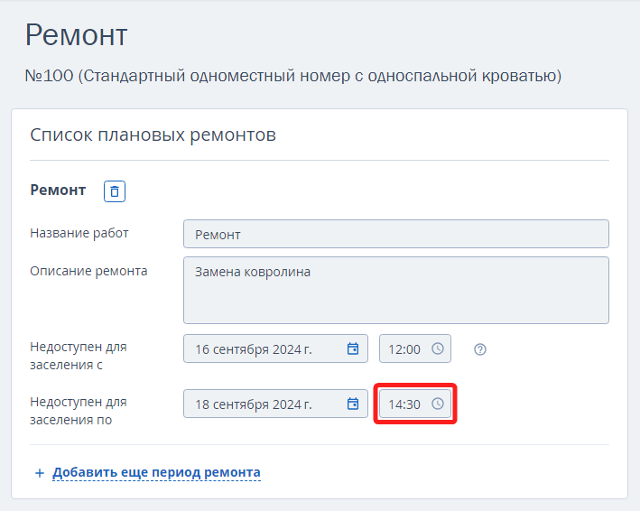Edit the Описание ремонта text area

396,290
